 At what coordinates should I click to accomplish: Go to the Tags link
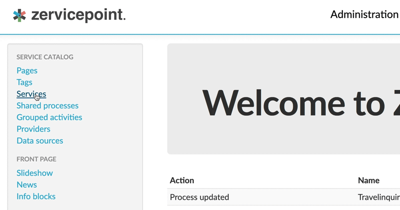click(24, 82)
